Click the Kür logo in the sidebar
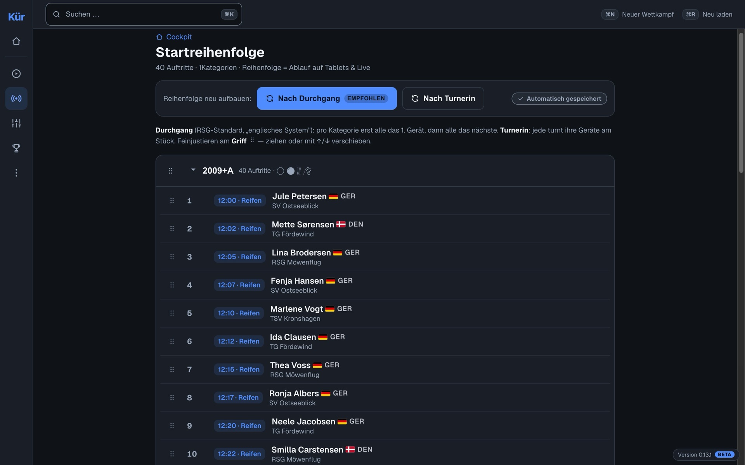This screenshot has width=745, height=465. (x=16, y=17)
